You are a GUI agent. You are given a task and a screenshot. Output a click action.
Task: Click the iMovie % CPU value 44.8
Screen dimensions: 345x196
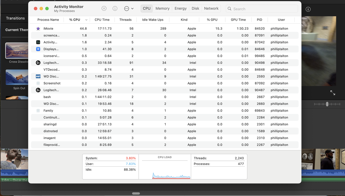click(83, 29)
